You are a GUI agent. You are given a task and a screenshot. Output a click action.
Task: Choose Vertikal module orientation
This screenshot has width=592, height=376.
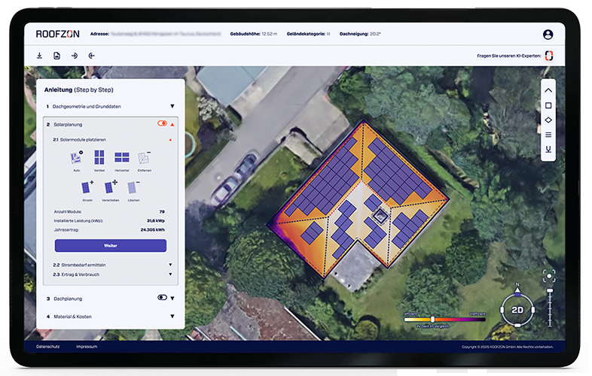tap(99, 158)
